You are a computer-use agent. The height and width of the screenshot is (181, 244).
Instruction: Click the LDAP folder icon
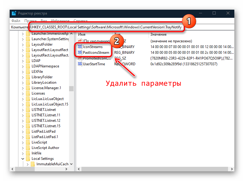(28, 61)
